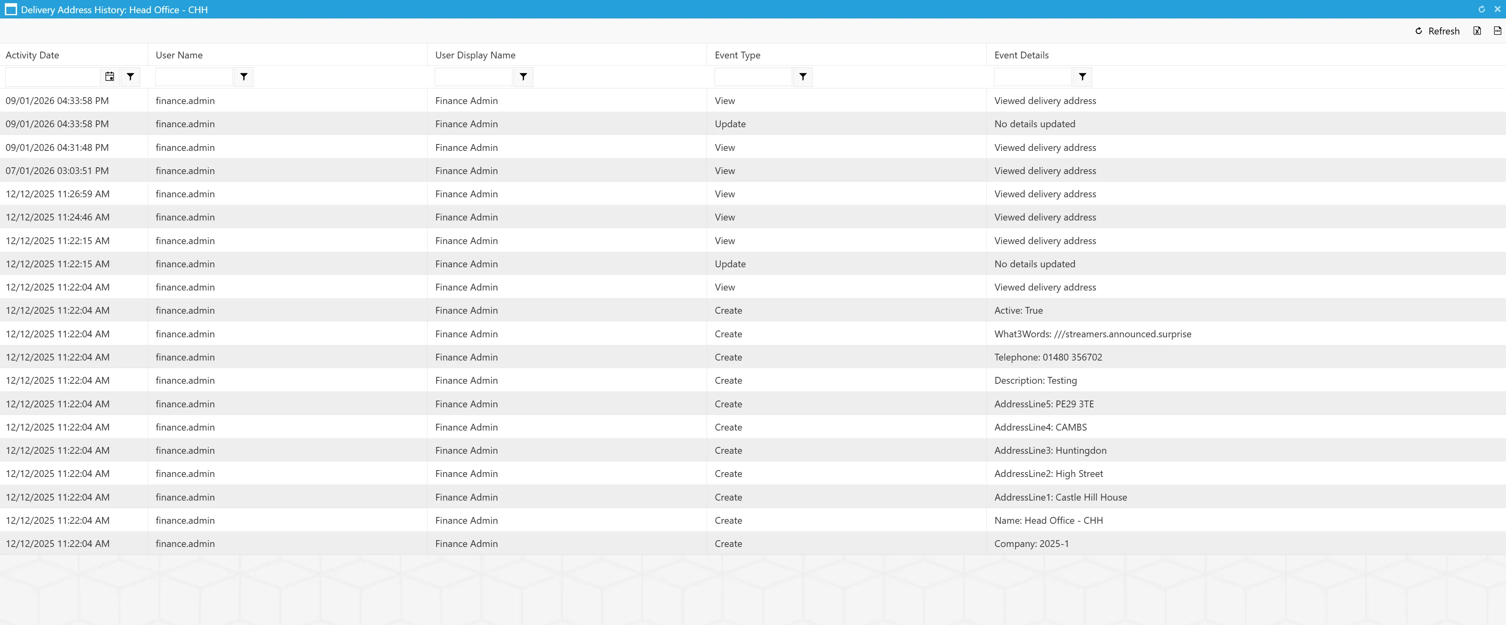Click Finance Admin in the 11:24:46 AM row
Screen dimensions: 1506x625
click(x=567, y=217)
